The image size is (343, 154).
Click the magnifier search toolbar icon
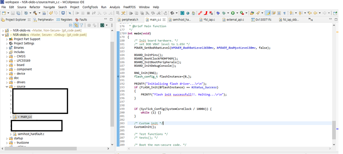[70, 13]
